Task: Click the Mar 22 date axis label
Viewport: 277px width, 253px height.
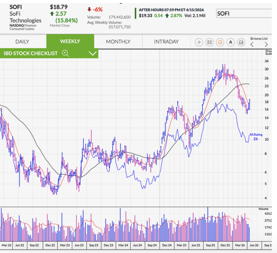Action: pyautogui.click(x=7, y=245)
